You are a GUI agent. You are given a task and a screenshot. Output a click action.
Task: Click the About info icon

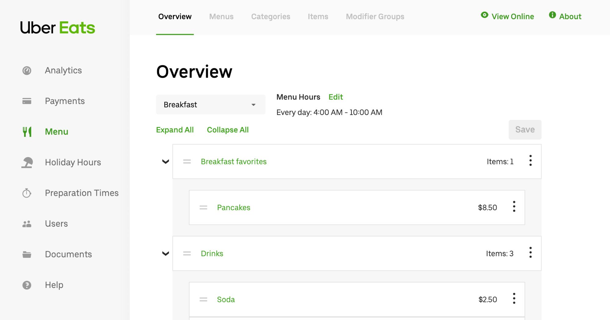[x=552, y=14]
